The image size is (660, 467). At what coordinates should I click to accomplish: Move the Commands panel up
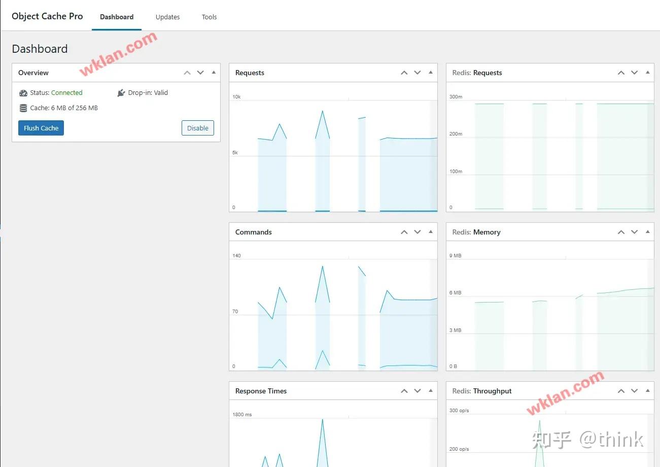pyautogui.click(x=404, y=232)
